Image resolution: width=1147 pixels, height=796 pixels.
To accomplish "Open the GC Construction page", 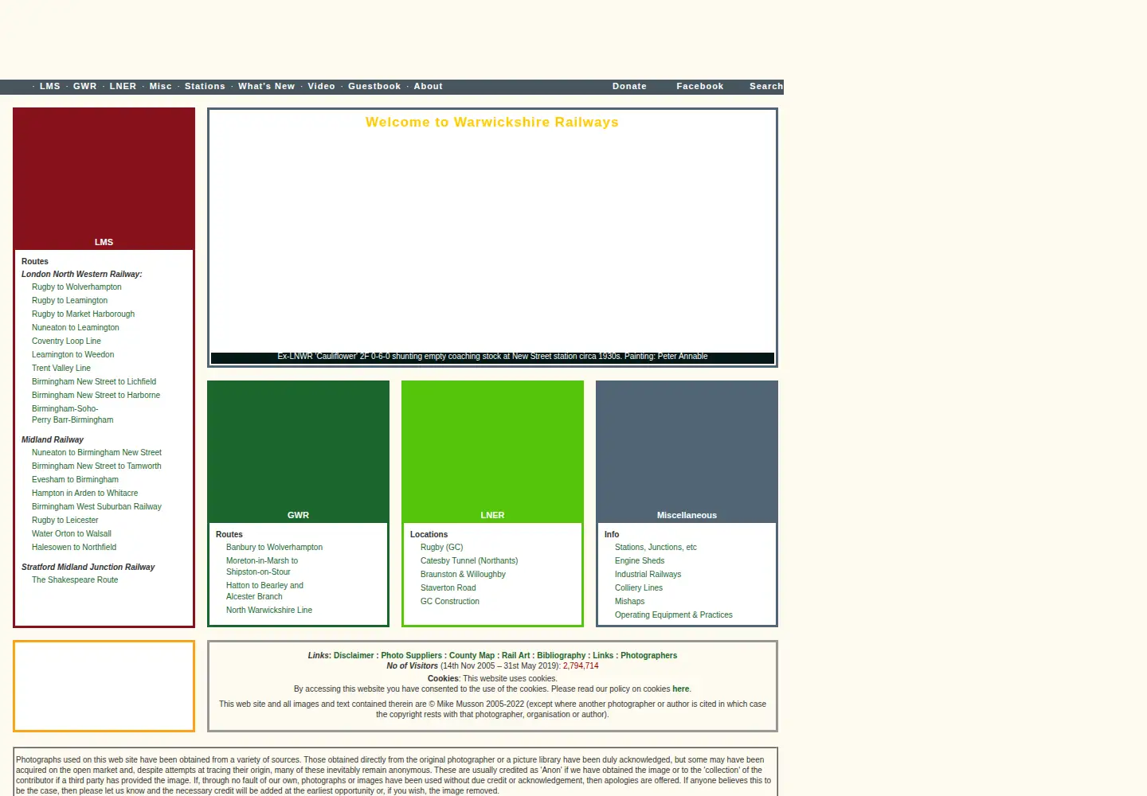I will (x=450, y=602).
